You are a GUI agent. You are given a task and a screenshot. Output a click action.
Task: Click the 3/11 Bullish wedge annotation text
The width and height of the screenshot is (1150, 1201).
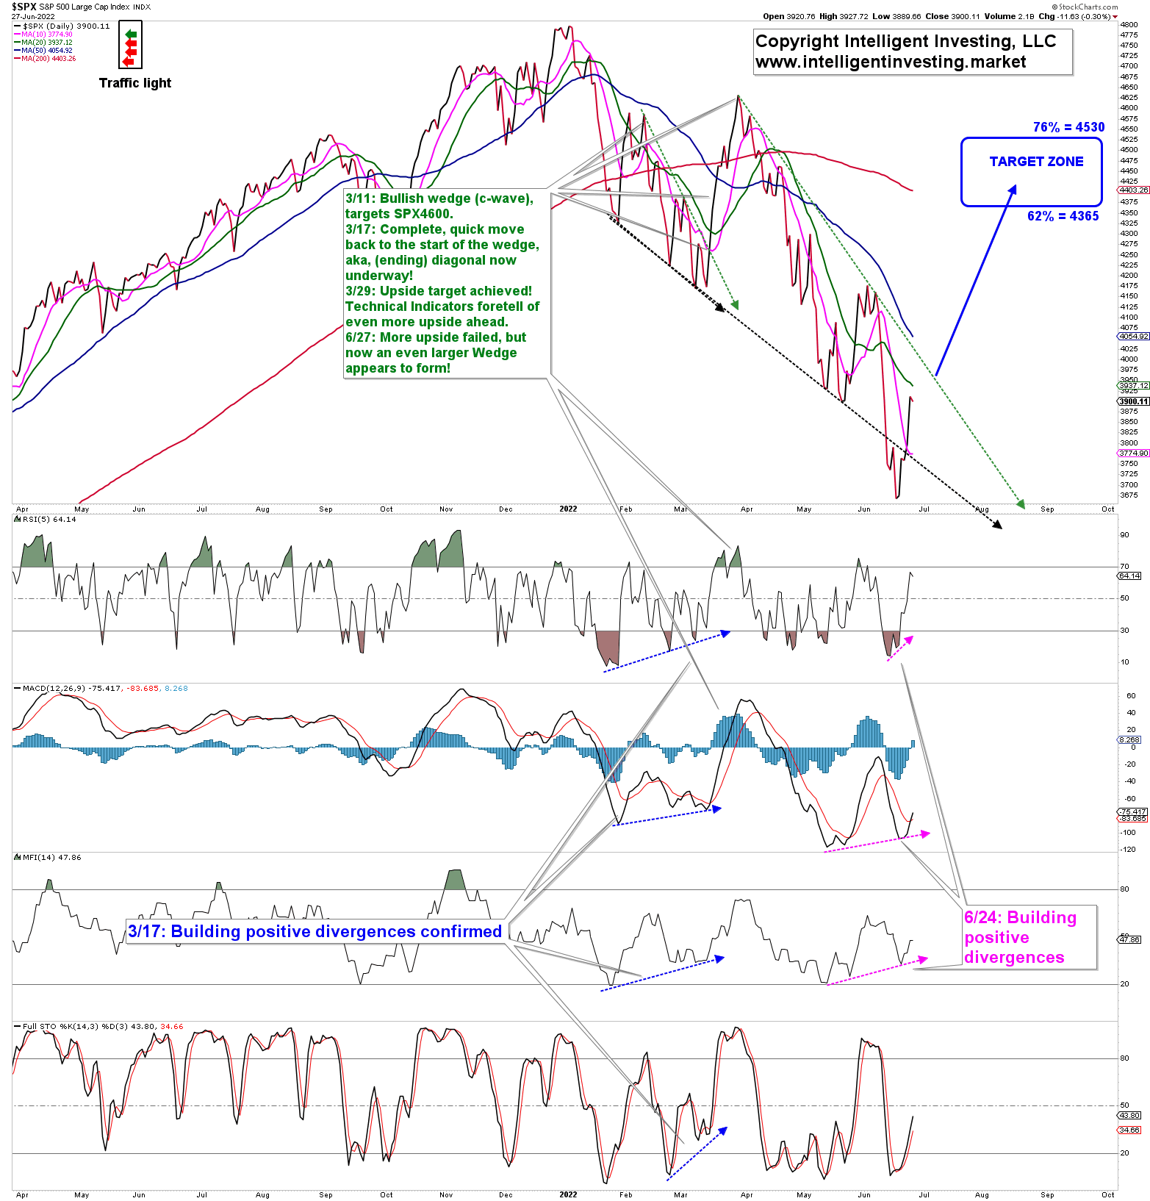click(x=439, y=206)
